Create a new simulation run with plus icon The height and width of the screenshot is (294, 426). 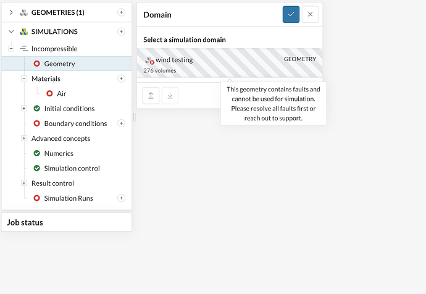pyautogui.click(x=121, y=198)
